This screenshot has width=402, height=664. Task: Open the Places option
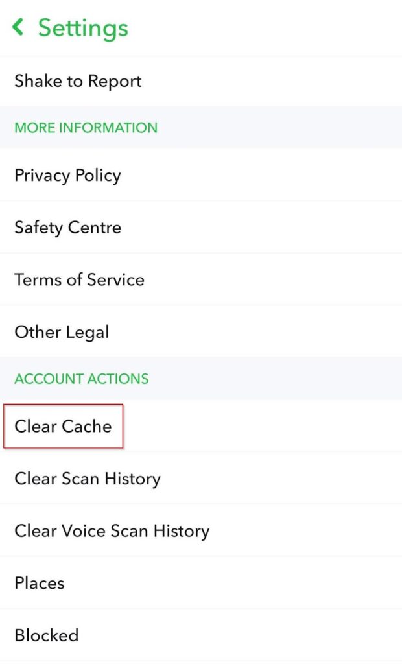pos(39,583)
